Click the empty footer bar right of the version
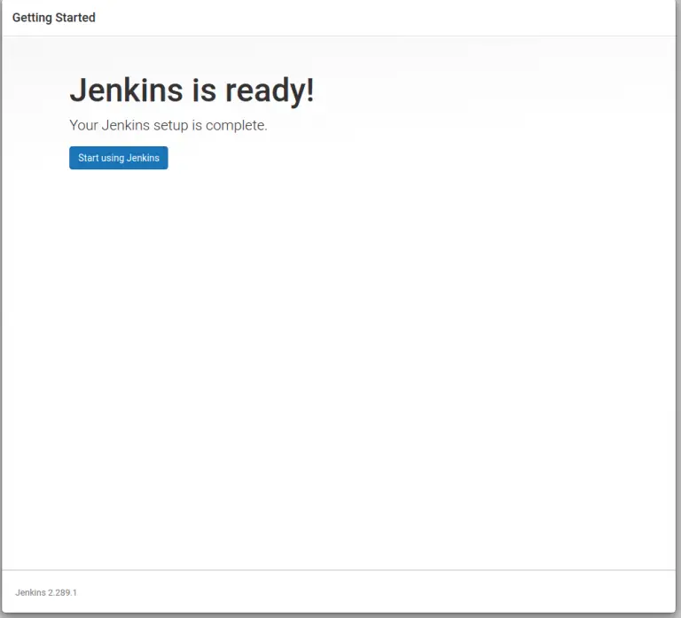The height and width of the screenshot is (618, 681). click(x=399, y=591)
